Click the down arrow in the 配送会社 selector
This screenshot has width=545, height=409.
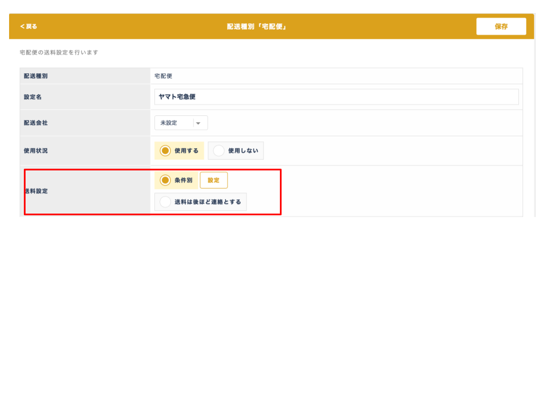point(198,123)
